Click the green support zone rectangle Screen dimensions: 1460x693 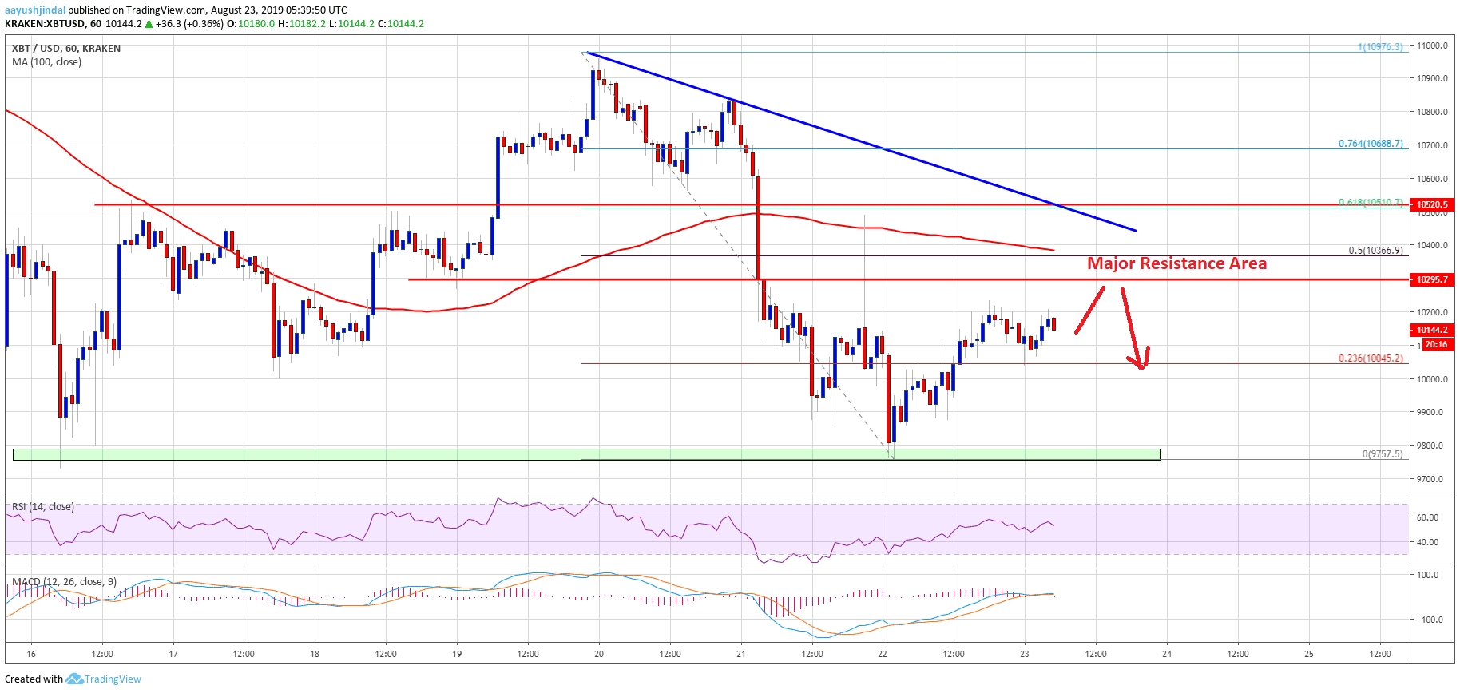(587, 454)
